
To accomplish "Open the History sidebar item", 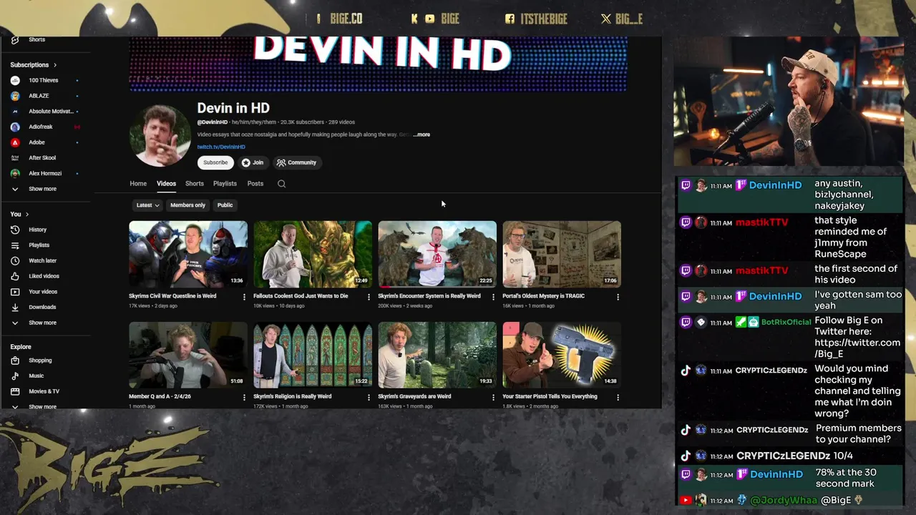I will [37, 230].
